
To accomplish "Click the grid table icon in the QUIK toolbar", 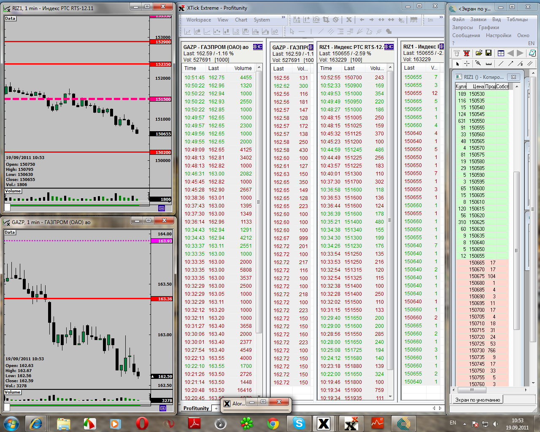I will tap(501, 53).
